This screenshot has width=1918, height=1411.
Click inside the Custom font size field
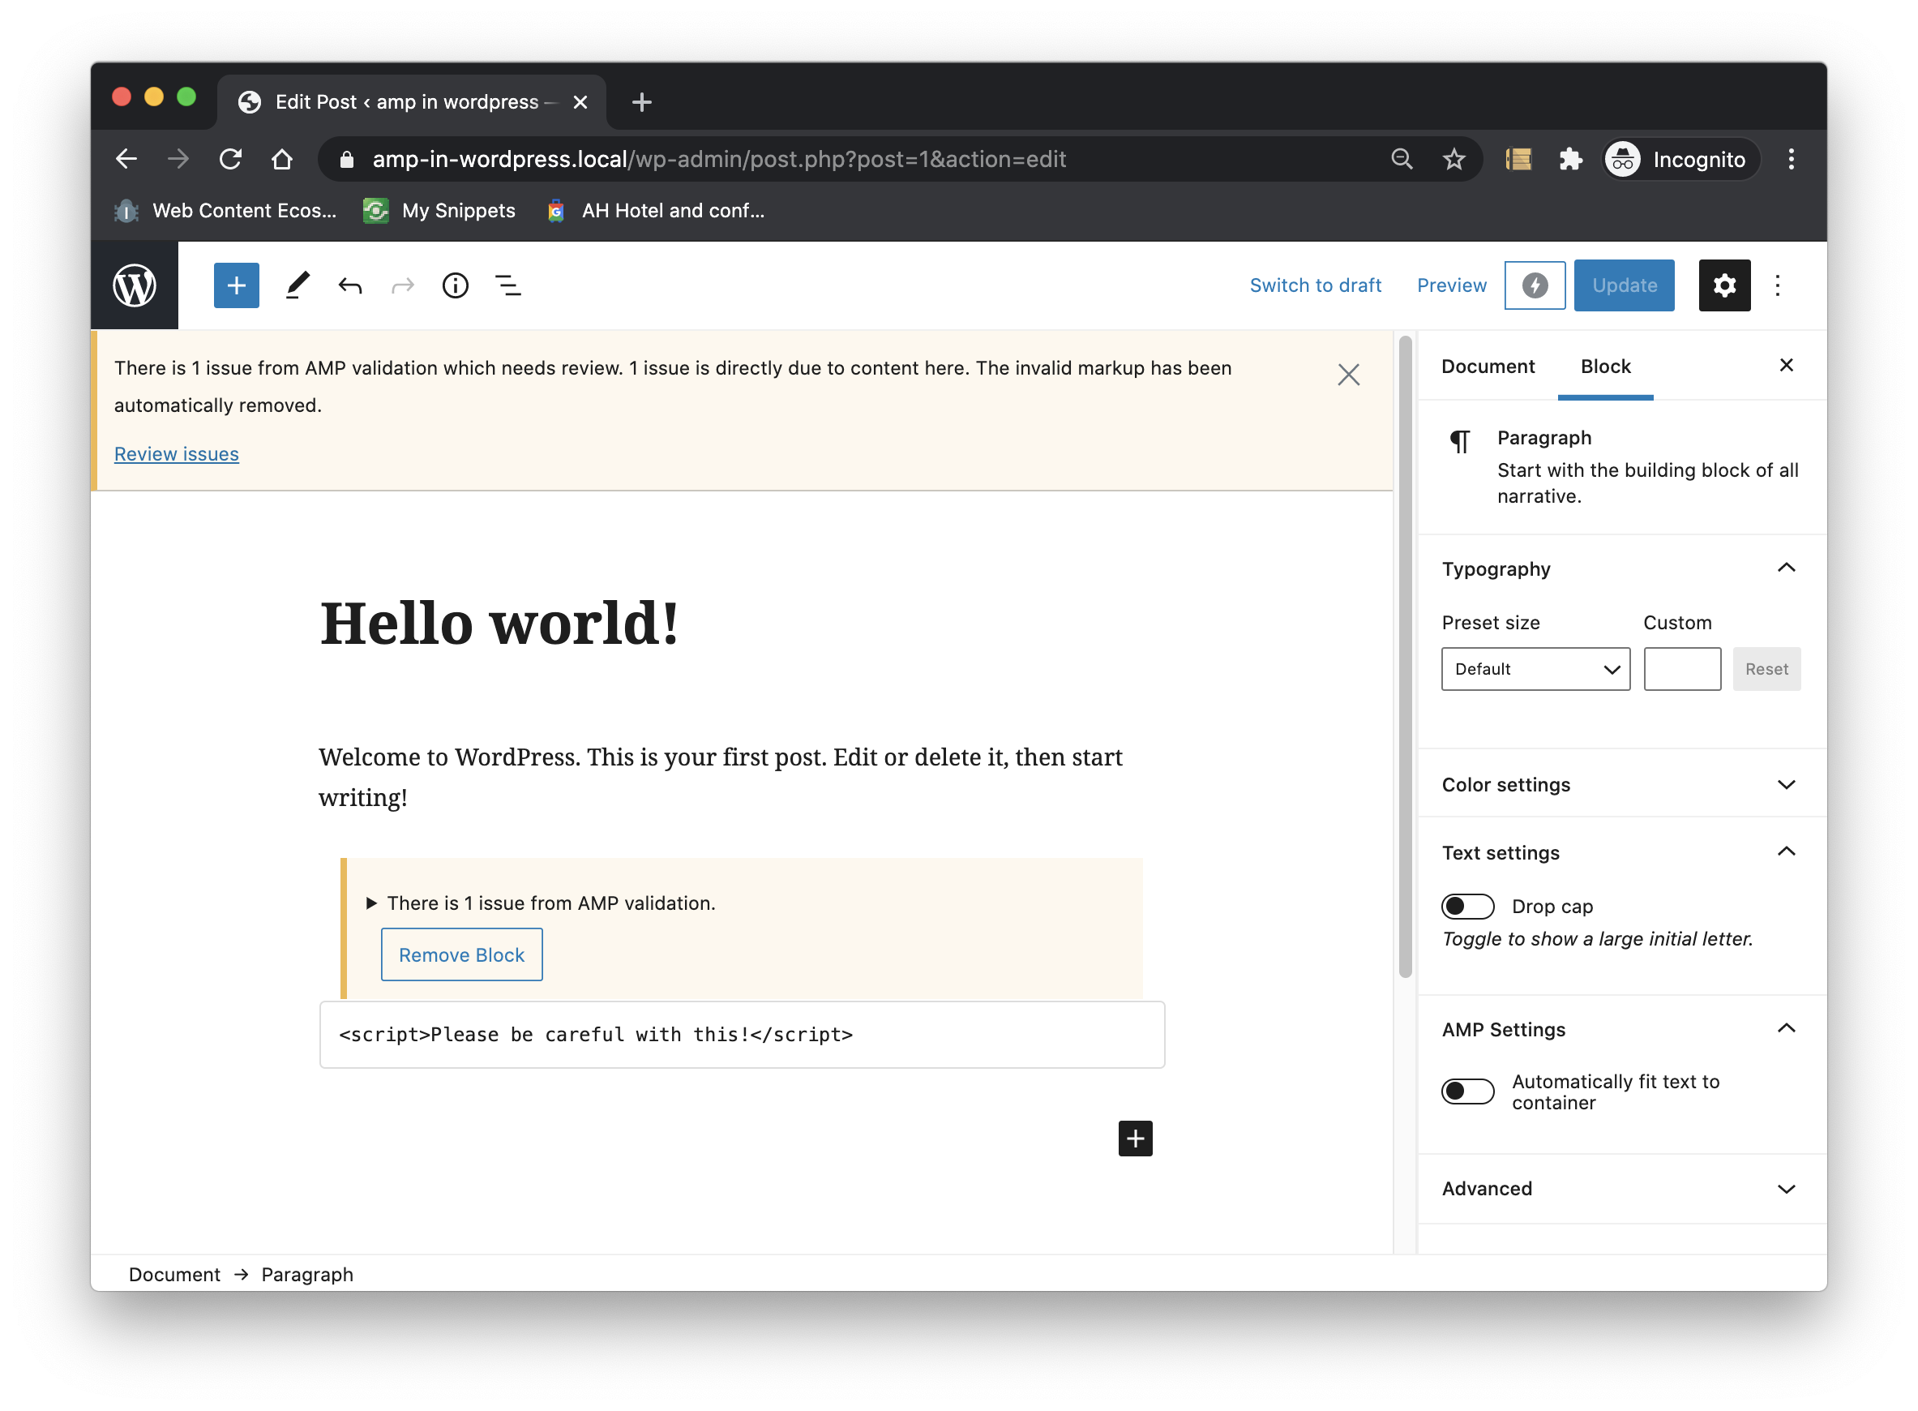(x=1681, y=669)
